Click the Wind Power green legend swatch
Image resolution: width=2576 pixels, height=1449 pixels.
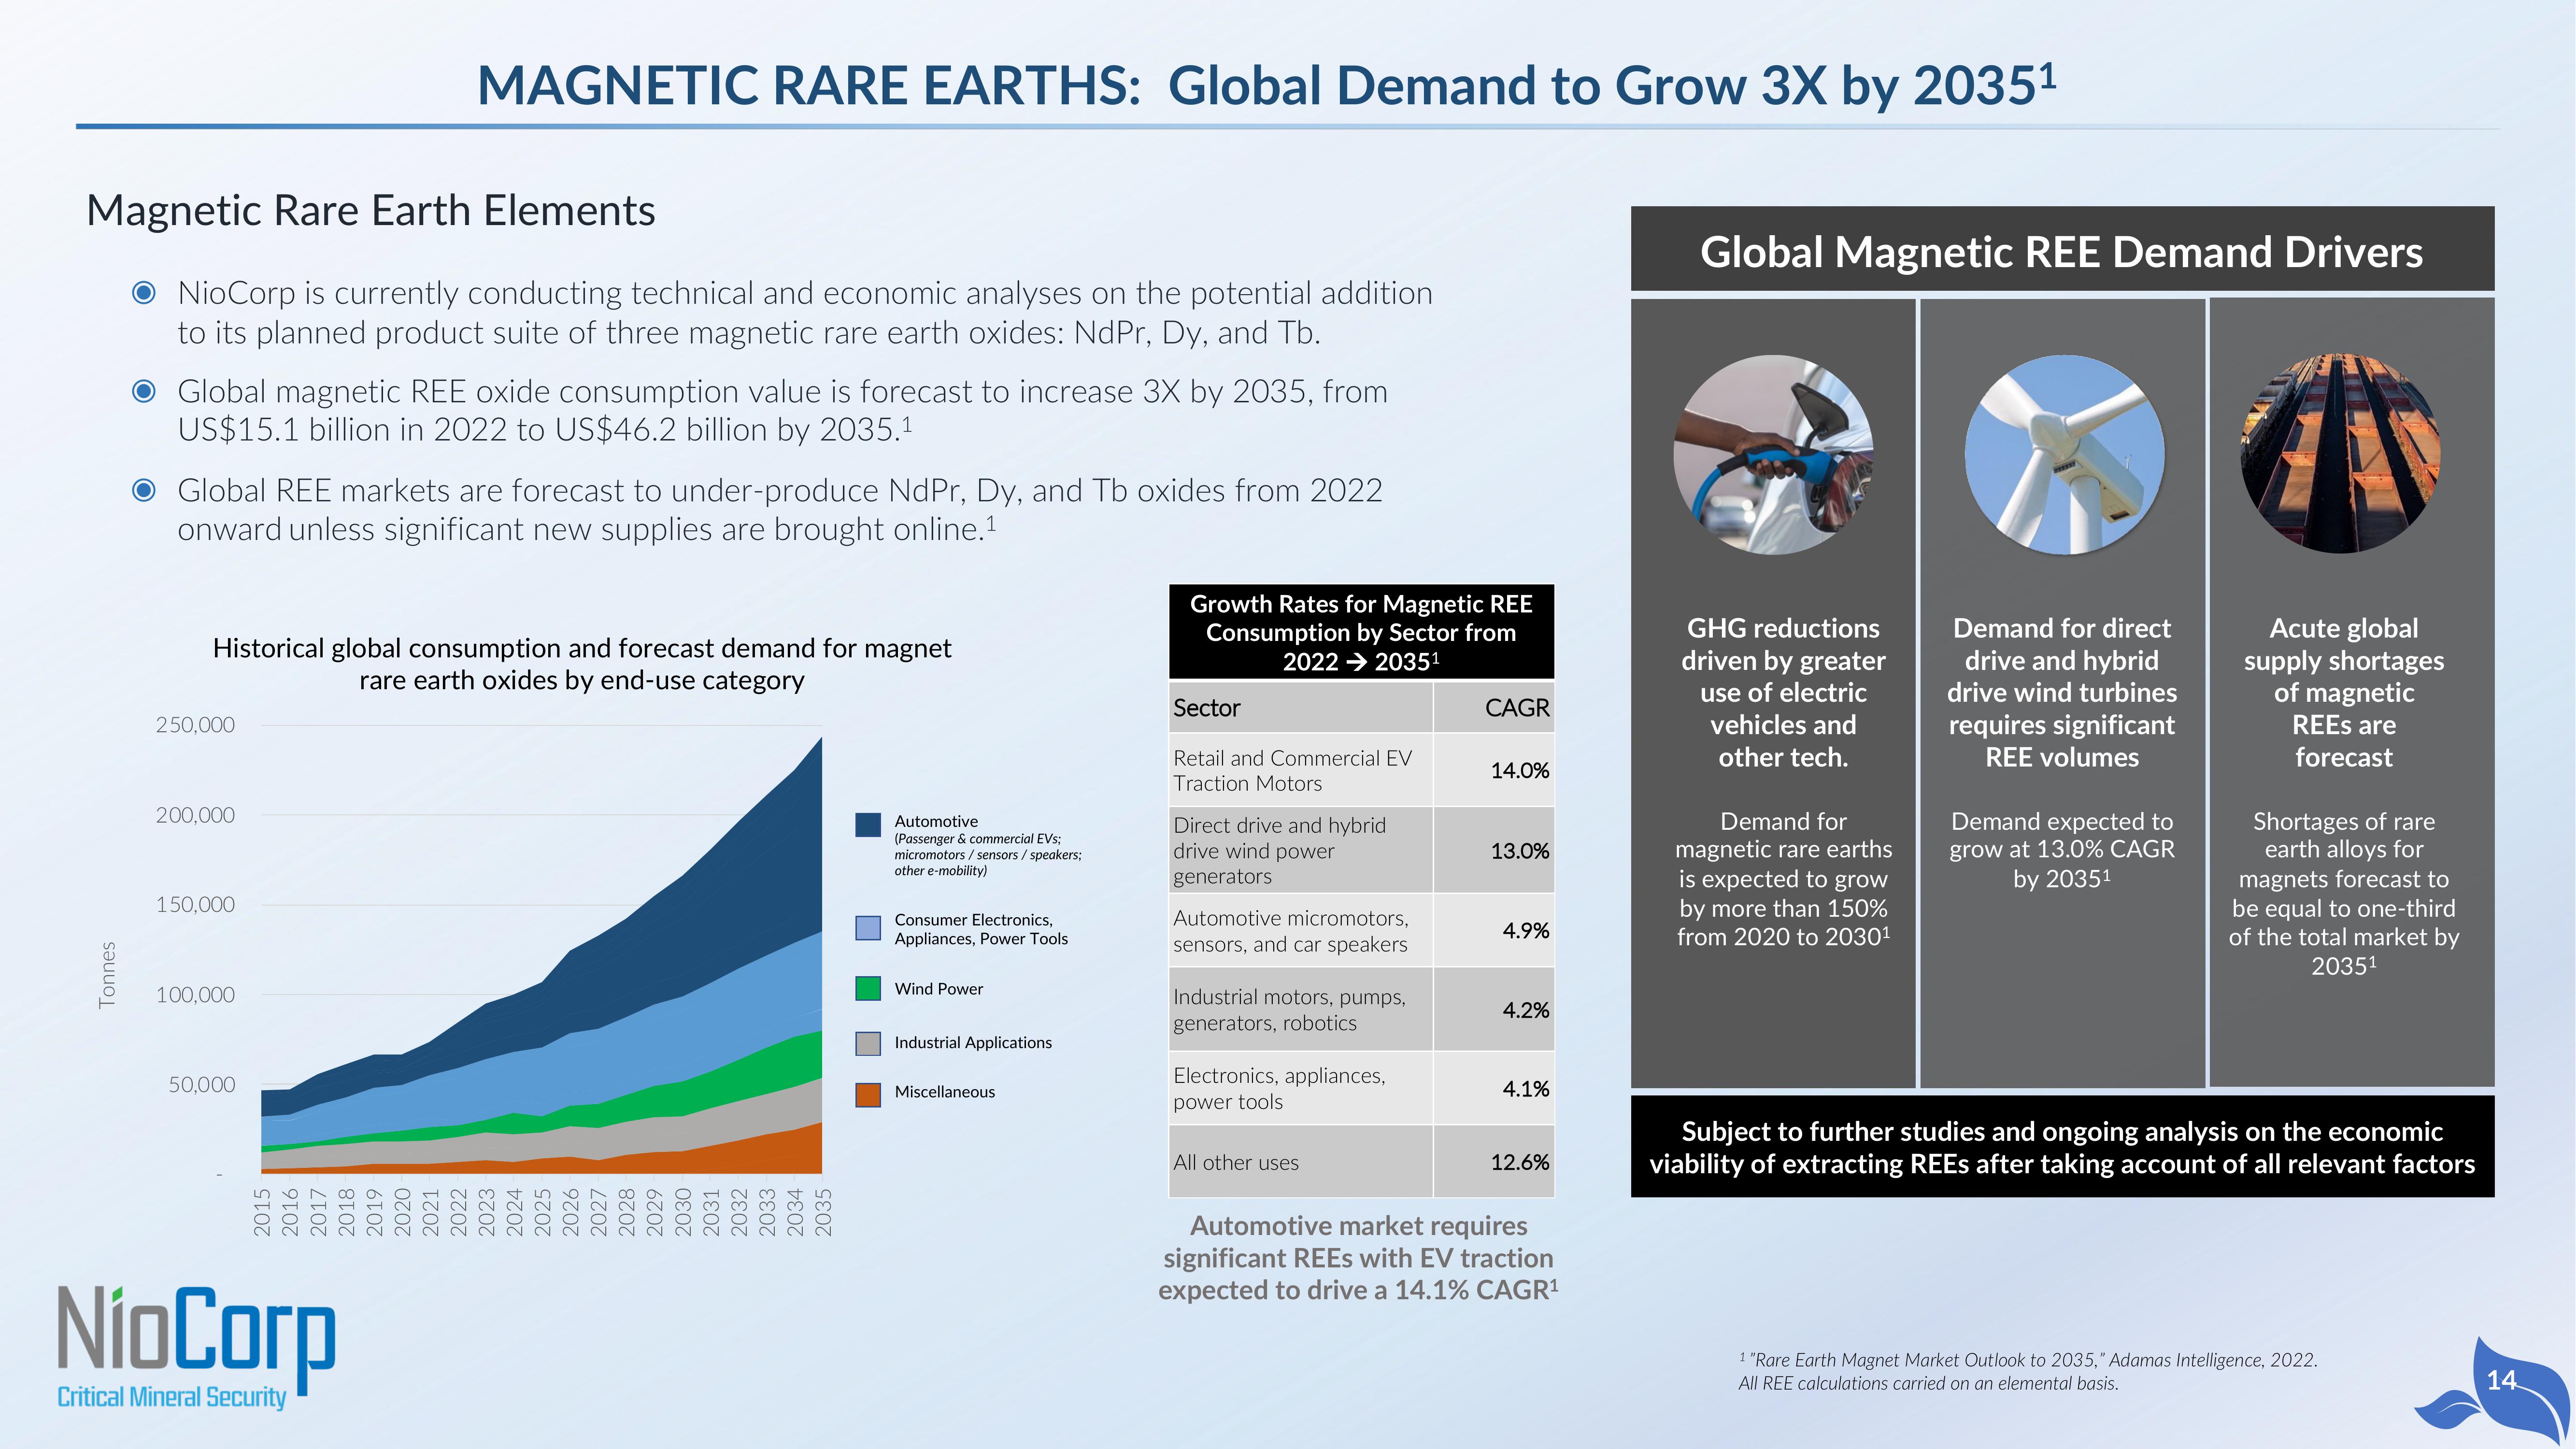(x=868, y=988)
